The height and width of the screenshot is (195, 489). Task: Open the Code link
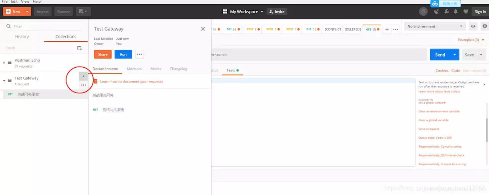[x=455, y=71]
